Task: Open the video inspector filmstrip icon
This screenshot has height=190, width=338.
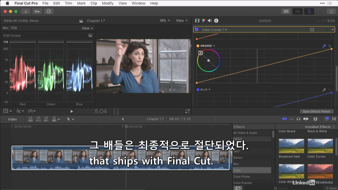Action: pos(197,21)
